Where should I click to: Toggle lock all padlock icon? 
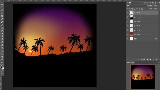[x=142, y=9]
